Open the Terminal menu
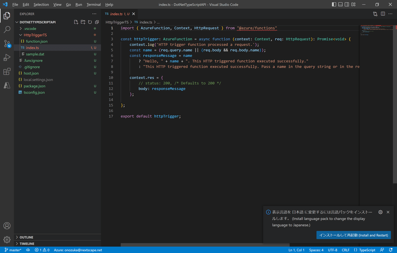Screen dimensions: 397x253 click(93, 4)
